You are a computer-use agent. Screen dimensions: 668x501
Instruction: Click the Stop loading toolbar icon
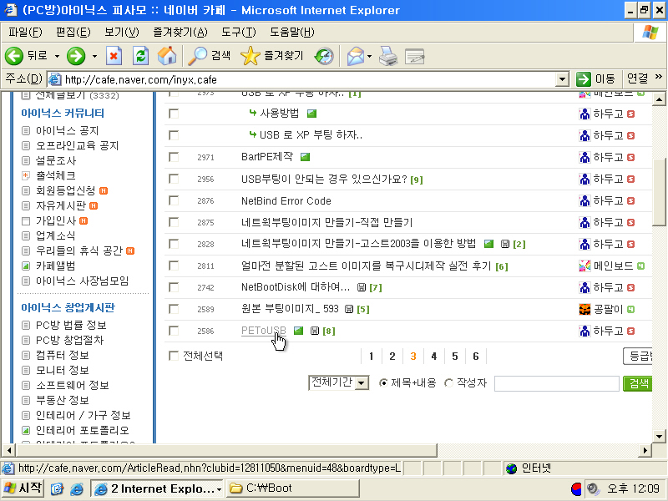tap(114, 56)
